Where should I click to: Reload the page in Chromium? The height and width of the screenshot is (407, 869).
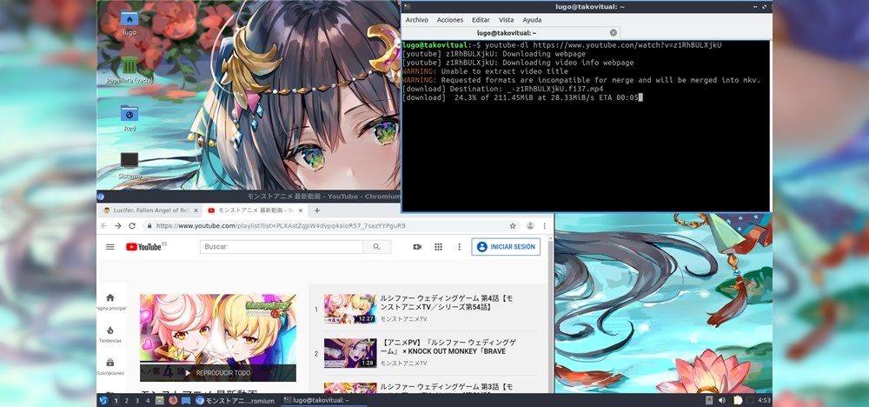coord(132,226)
